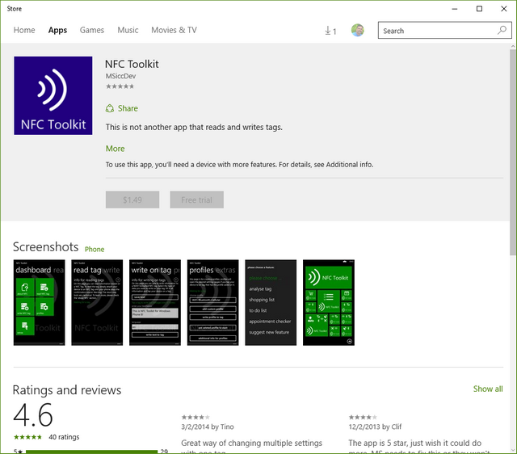Click the 40 ratings count

click(x=64, y=437)
